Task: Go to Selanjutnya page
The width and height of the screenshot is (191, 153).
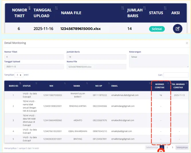Action: click(x=182, y=147)
